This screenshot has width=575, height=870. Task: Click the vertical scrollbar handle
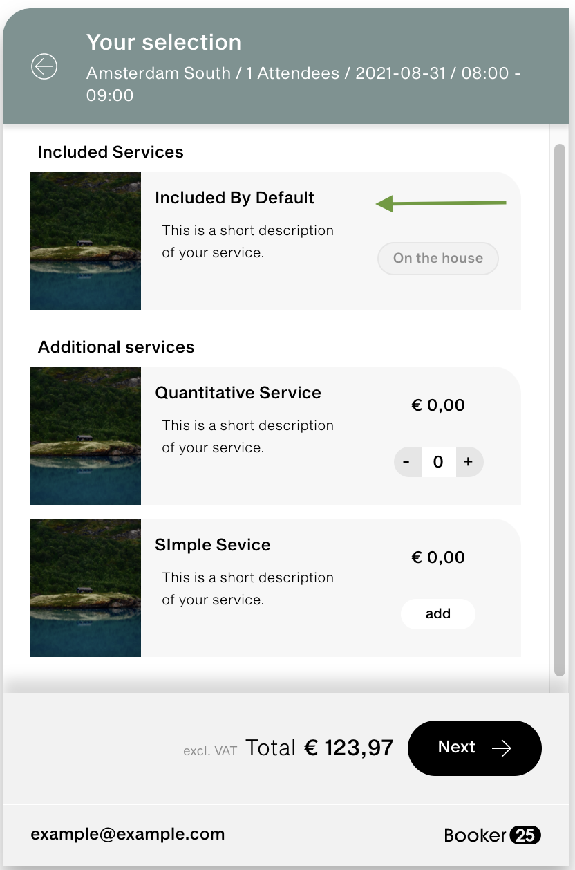(x=560, y=408)
